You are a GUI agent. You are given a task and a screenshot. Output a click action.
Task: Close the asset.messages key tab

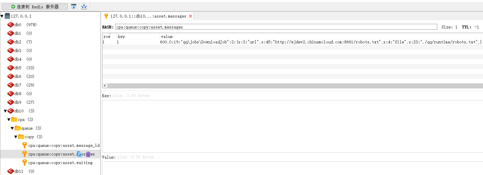point(191,16)
